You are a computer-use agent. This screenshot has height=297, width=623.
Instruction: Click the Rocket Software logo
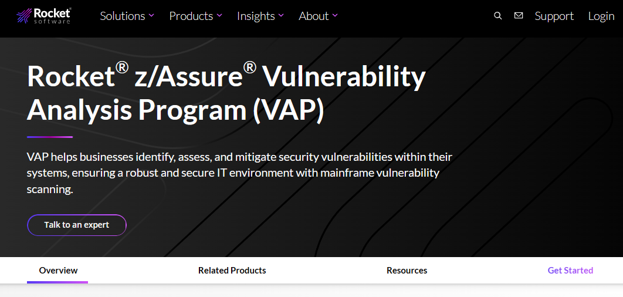pos(43,16)
